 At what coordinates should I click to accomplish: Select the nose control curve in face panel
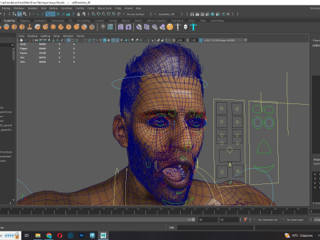264,147
